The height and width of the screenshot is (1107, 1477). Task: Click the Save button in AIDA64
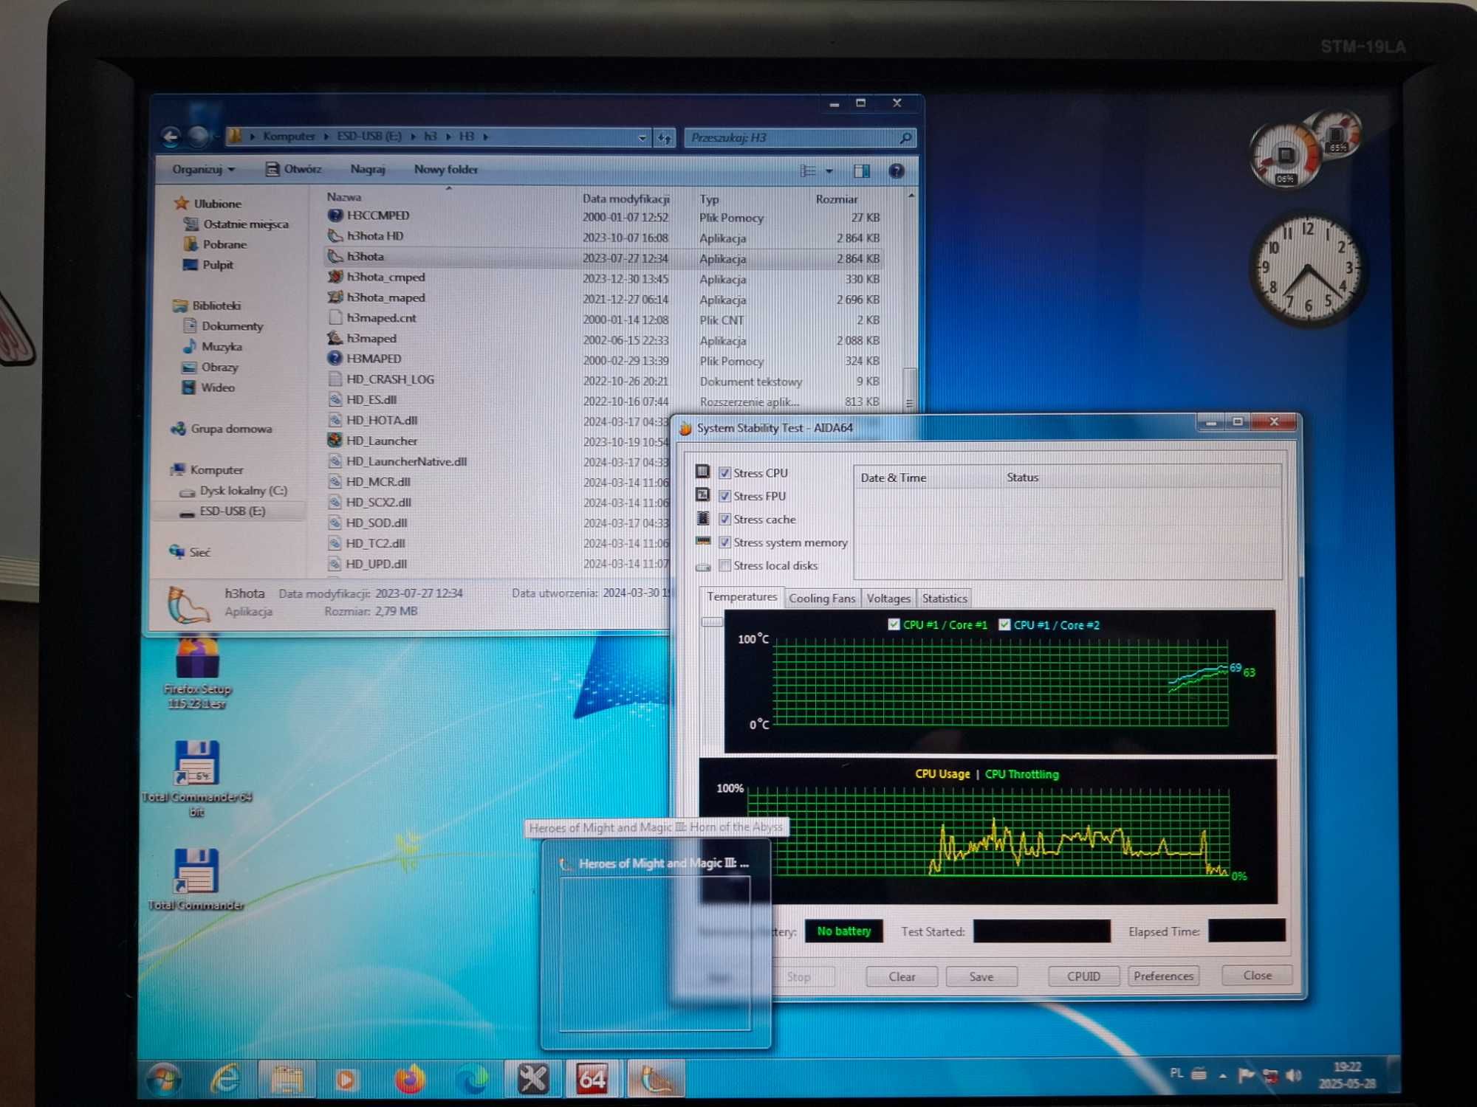[x=981, y=976]
